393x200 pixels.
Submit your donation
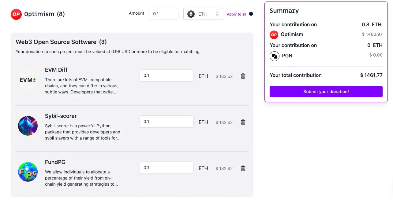point(326,92)
